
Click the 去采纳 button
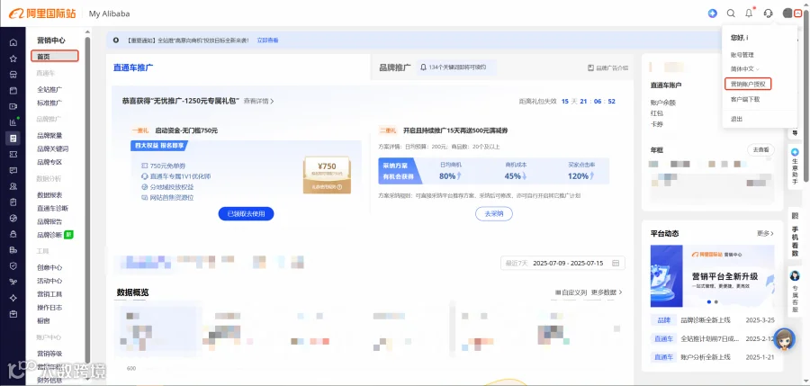tap(494, 214)
